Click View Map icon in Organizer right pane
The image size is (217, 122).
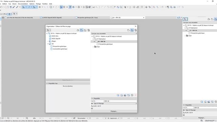point(129,30)
